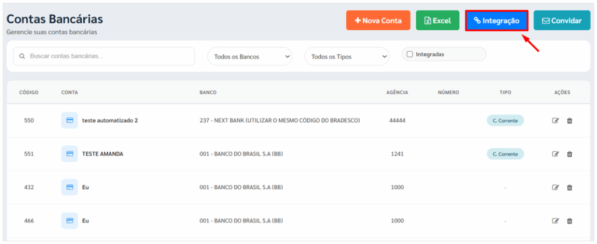Click card icon beside teste automatizado 2

[x=69, y=121]
